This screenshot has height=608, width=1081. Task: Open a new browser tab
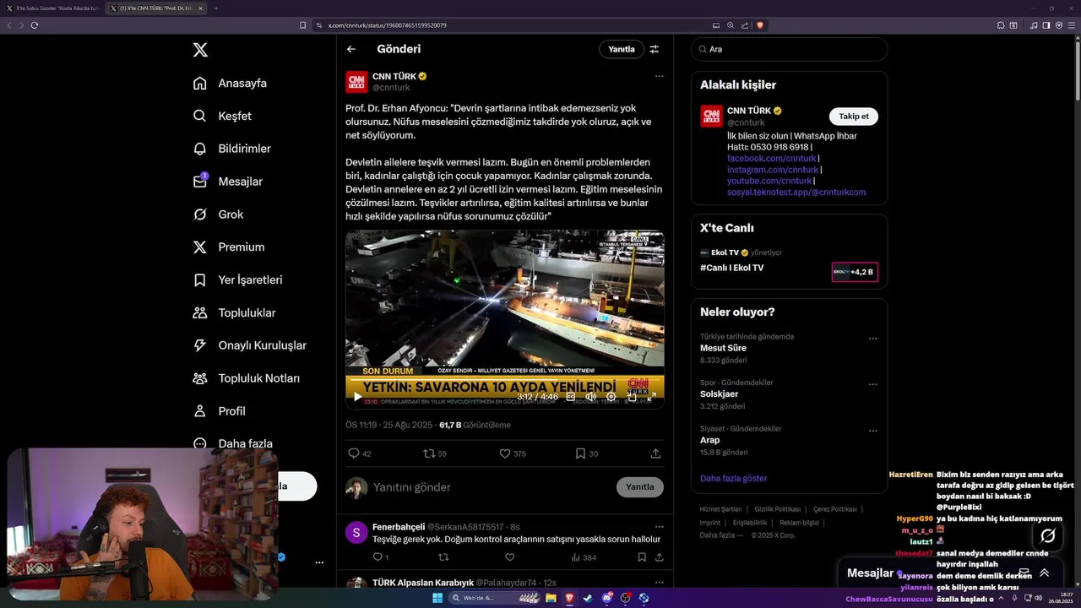tap(215, 8)
